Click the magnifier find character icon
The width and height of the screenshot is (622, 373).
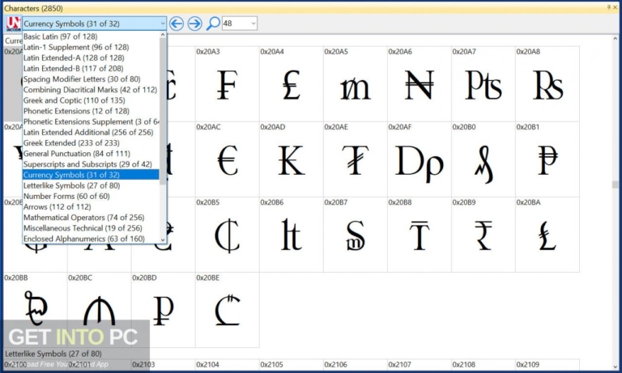click(213, 23)
